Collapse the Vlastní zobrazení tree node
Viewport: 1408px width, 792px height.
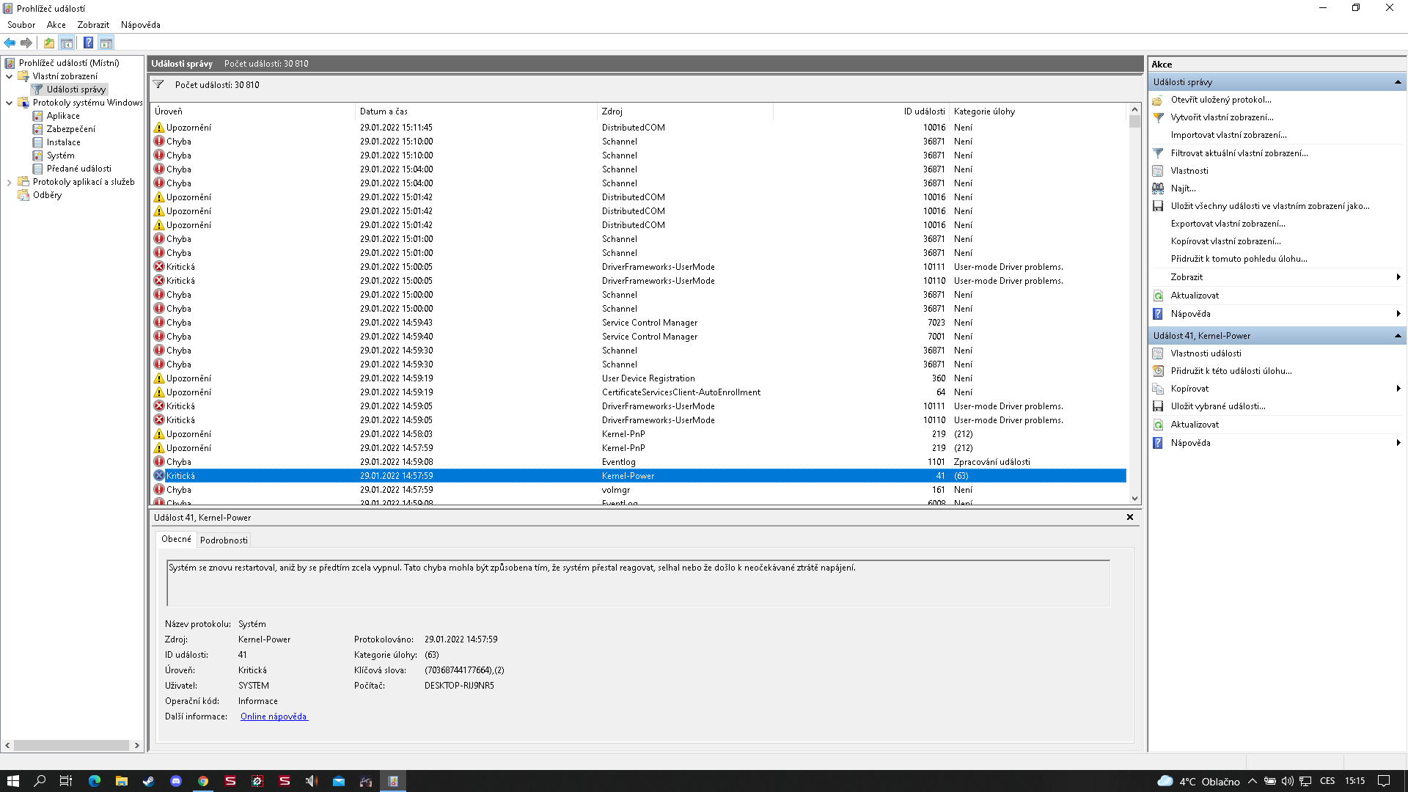[x=9, y=76]
